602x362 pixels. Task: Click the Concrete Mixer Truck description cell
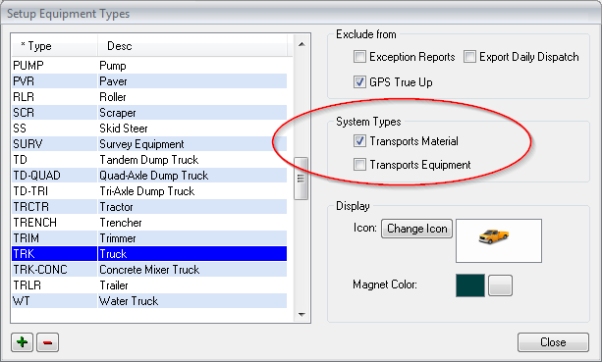[192, 270]
